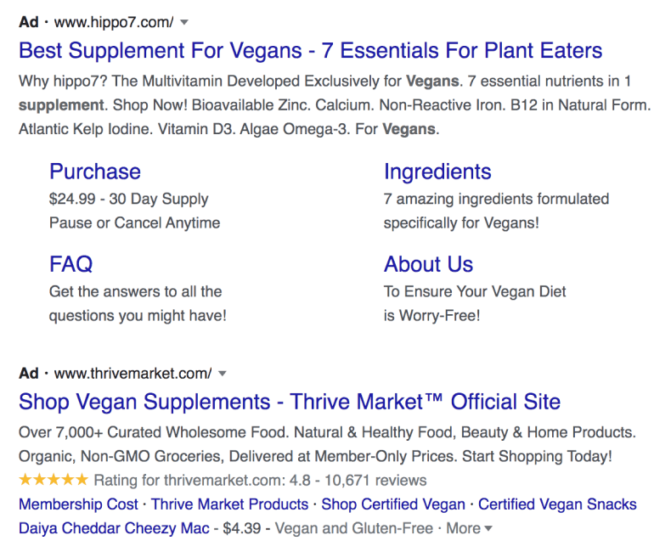This screenshot has height=552, width=654.
Task: Visit the About Us sitelink
Action: coord(428,264)
